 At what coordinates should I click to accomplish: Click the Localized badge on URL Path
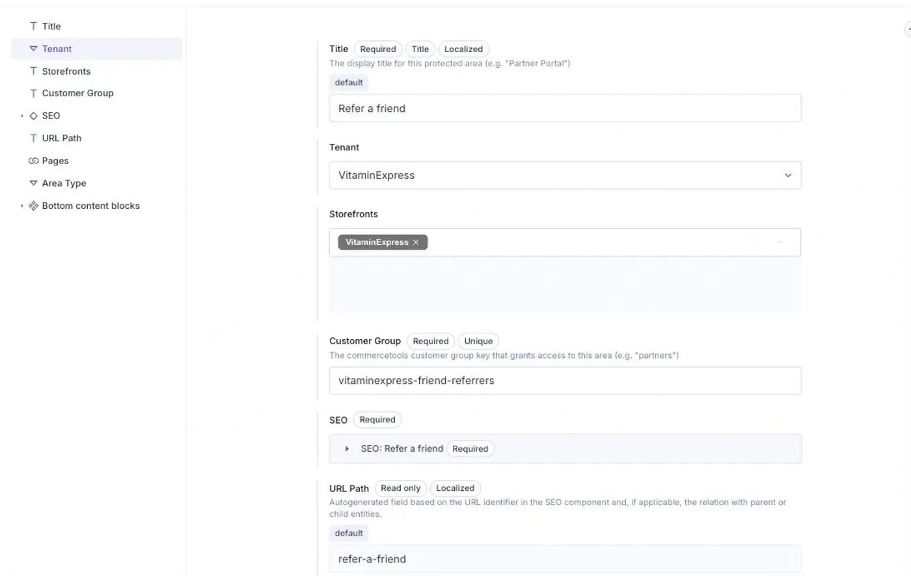pyautogui.click(x=455, y=488)
